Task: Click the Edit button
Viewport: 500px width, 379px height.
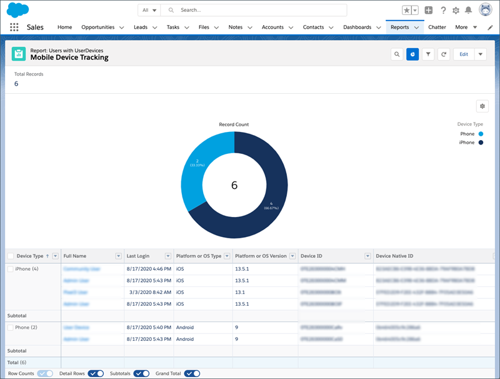Action: point(462,54)
